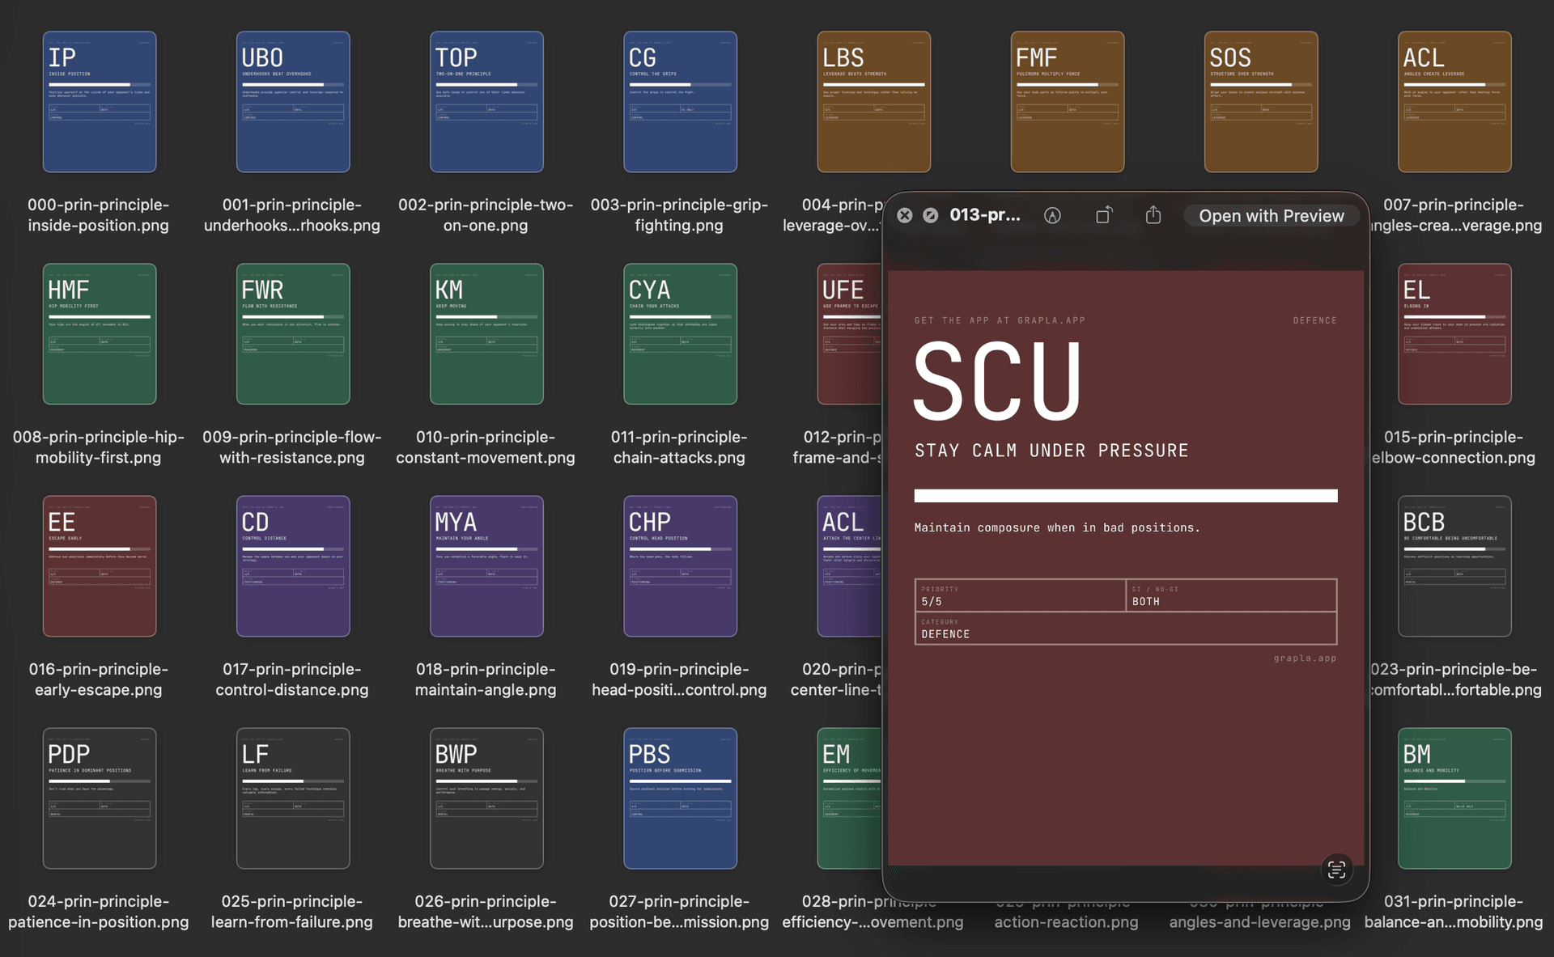Click the FMF orange card thumbnail
1554x957 pixels.
[x=1067, y=102]
